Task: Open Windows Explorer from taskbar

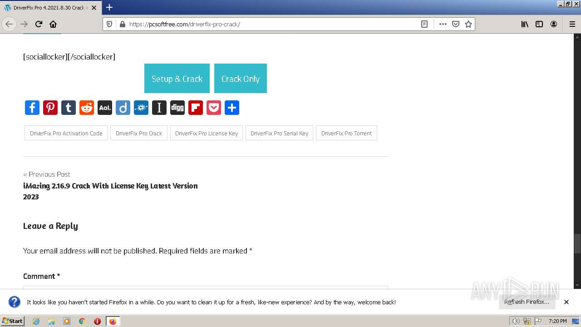Action: (x=51, y=321)
